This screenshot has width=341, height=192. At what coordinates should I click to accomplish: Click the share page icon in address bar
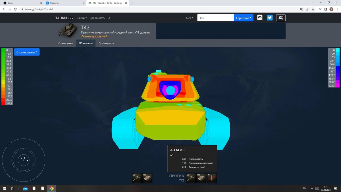pyautogui.click(x=307, y=9)
